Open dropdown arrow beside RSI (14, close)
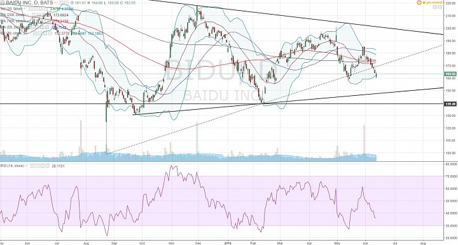The height and width of the screenshot is (245, 458). (26, 166)
